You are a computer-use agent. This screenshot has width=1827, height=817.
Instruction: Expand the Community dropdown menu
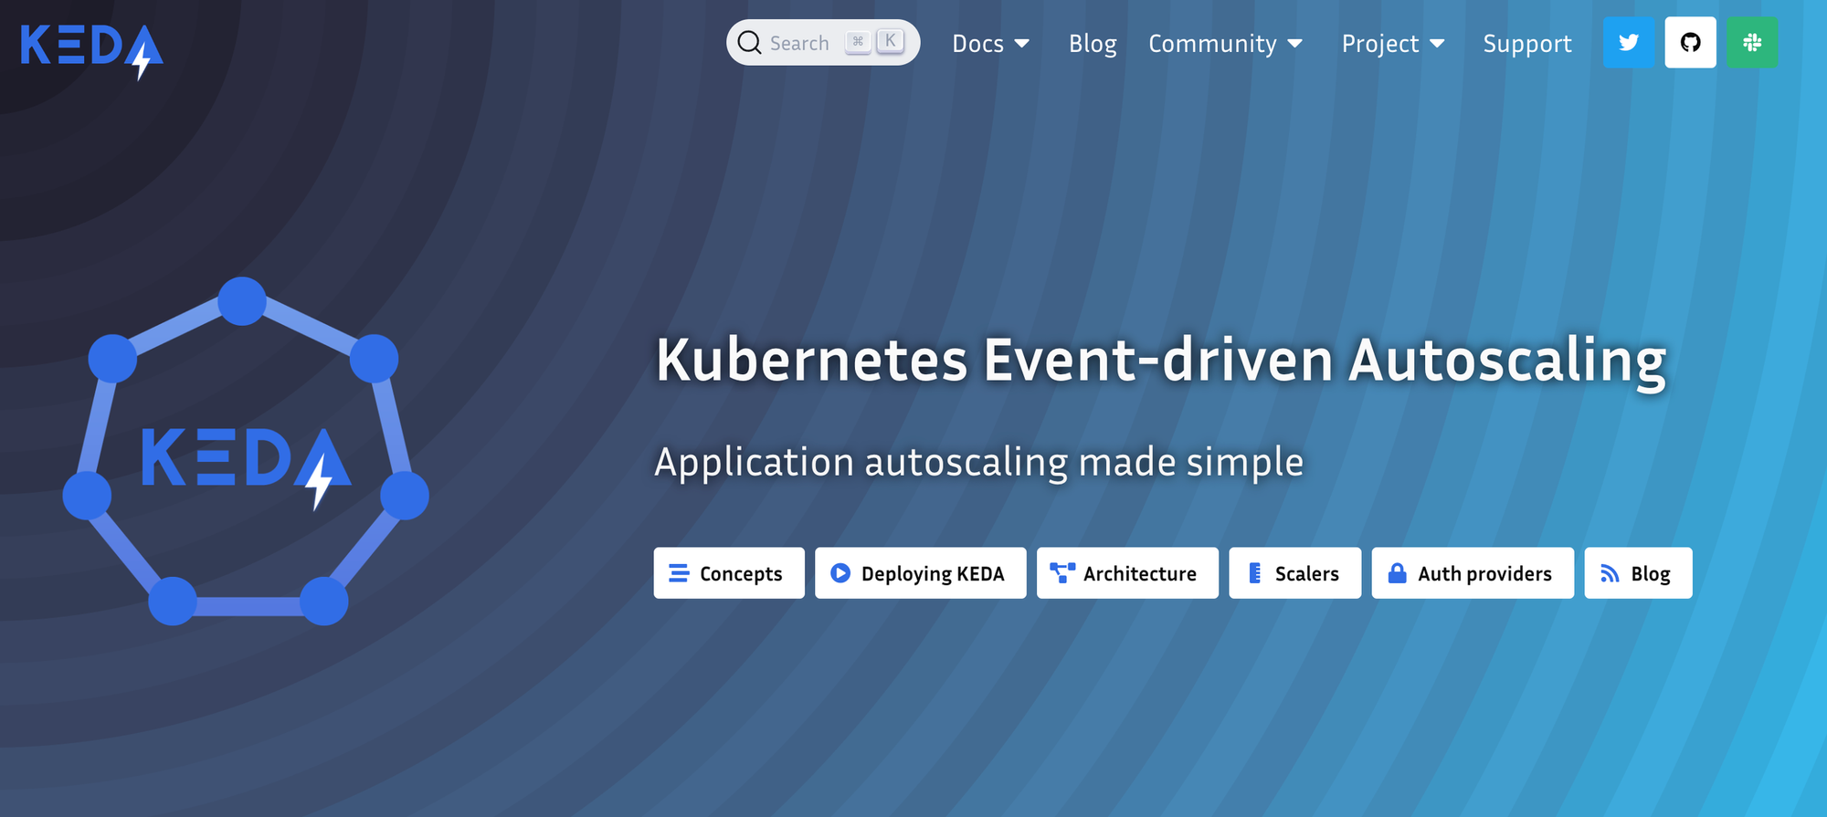pyautogui.click(x=1226, y=44)
